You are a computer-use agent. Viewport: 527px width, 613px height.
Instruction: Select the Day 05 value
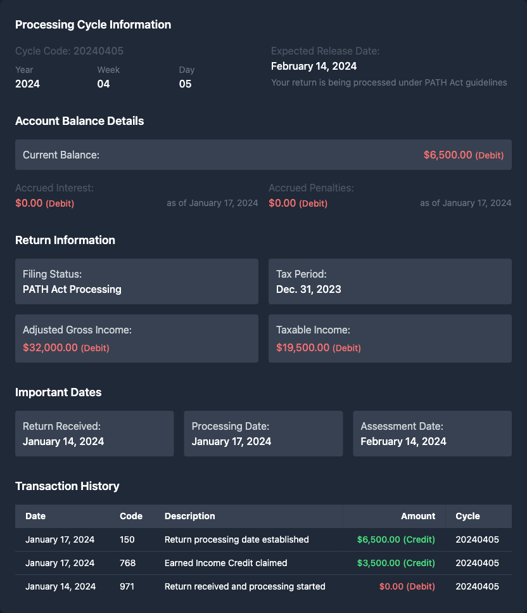185,84
